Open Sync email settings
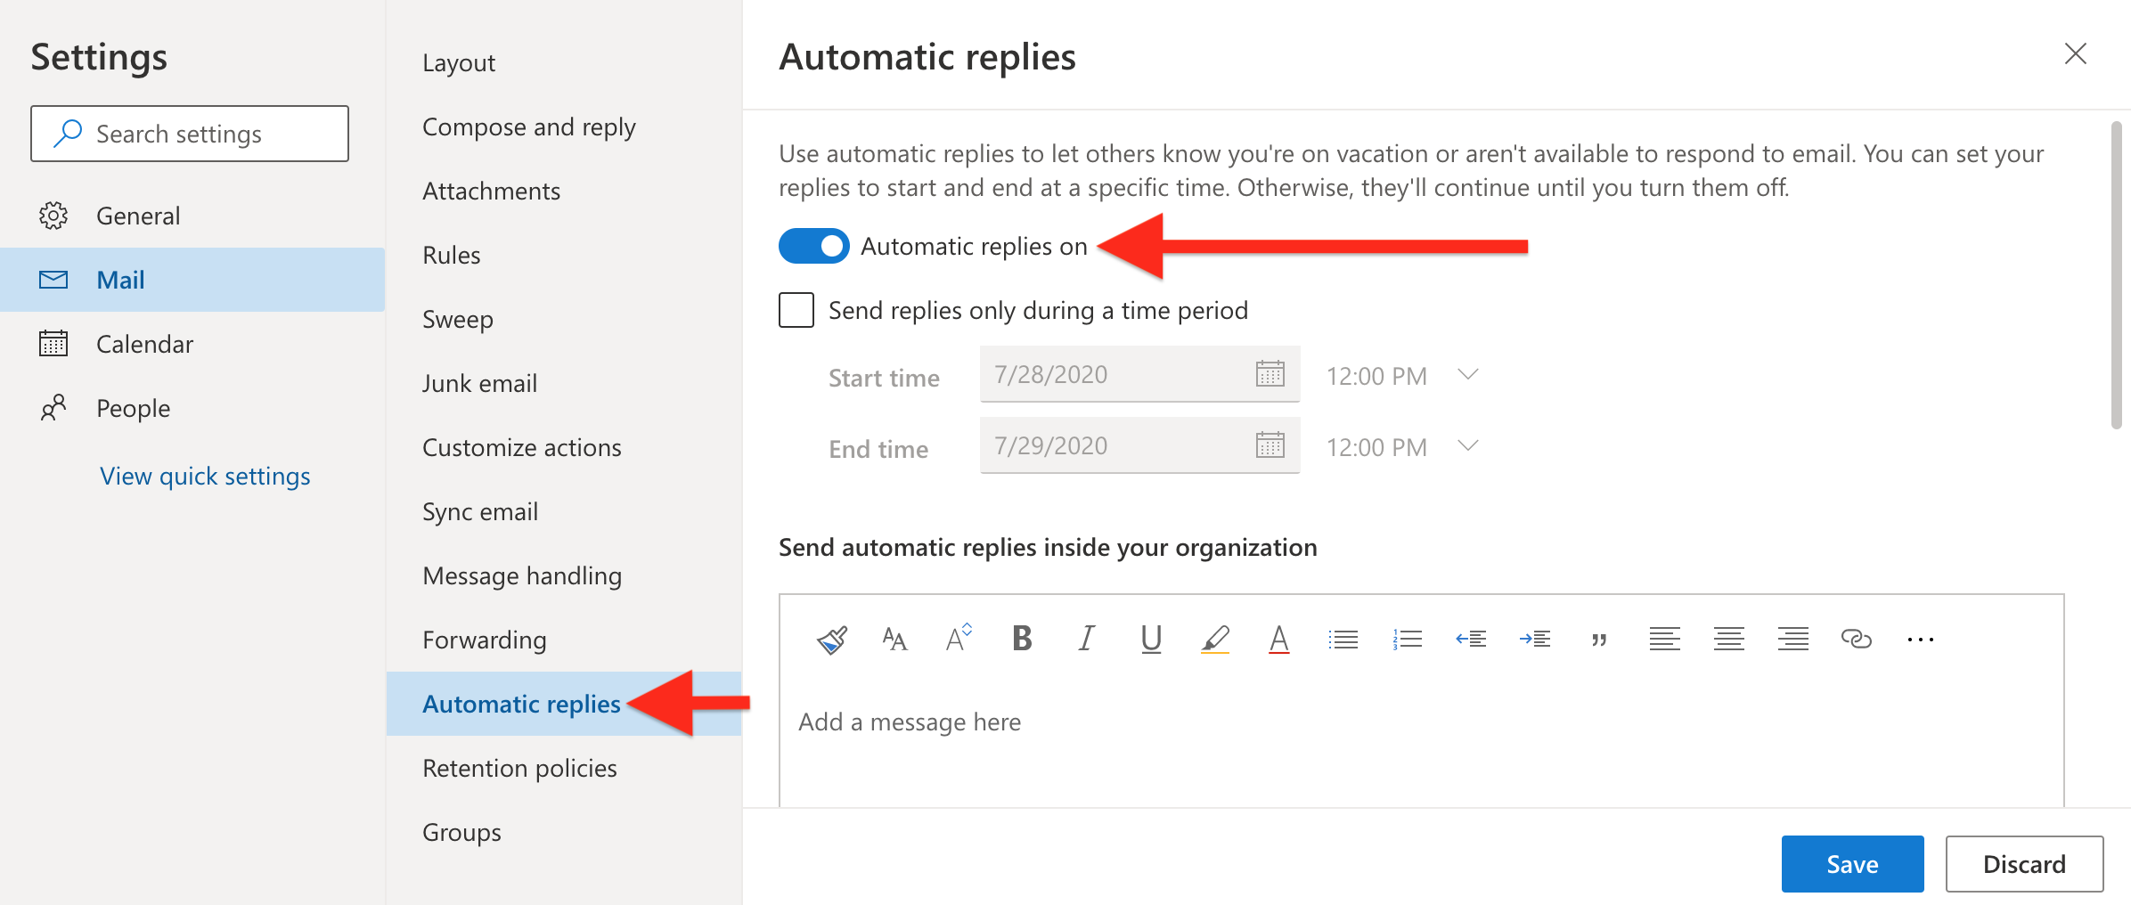The width and height of the screenshot is (2131, 905). pos(564,511)
